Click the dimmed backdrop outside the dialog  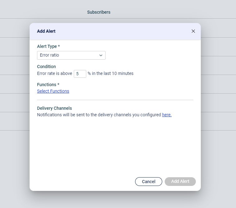click(218, 150)
